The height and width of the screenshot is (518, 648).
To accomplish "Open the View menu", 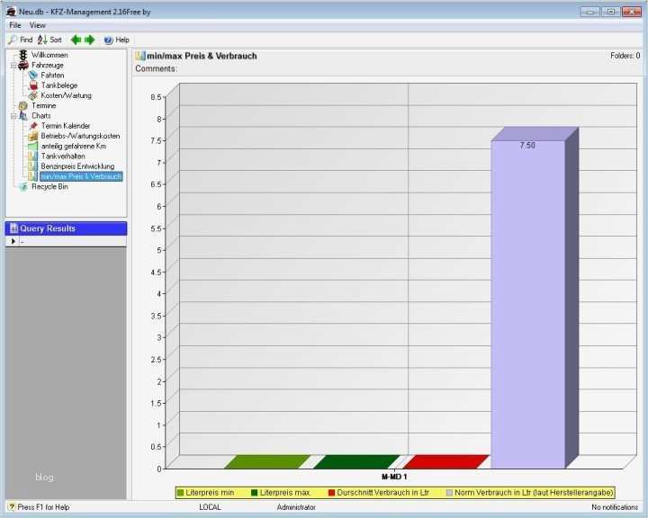I will click(37, 25).
